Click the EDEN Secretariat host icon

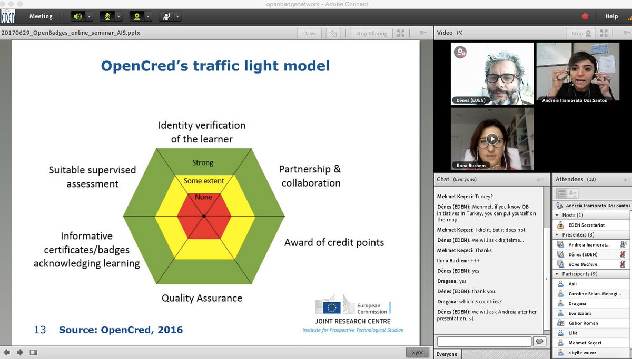click(560, 225)
